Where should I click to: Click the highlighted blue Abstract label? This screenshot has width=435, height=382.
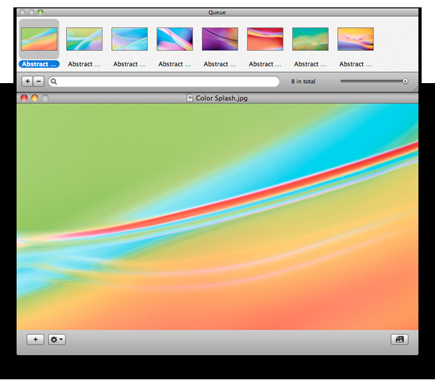coord(39,64)
